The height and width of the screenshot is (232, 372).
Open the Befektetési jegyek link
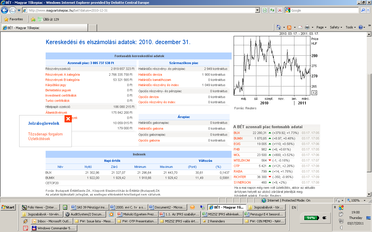[x=58, y=90]
